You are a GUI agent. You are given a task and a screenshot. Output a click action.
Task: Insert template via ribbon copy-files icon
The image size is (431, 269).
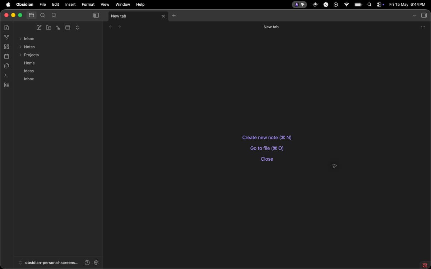point(6,66)
